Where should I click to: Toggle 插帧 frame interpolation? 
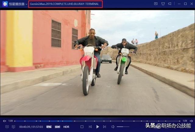pyautogui.click(x=58, y=127)
